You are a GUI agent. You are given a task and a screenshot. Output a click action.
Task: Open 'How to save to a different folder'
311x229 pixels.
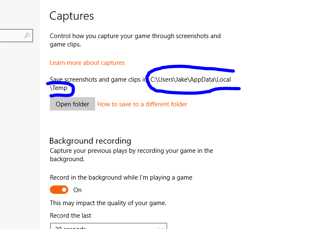tap(142, 104)
